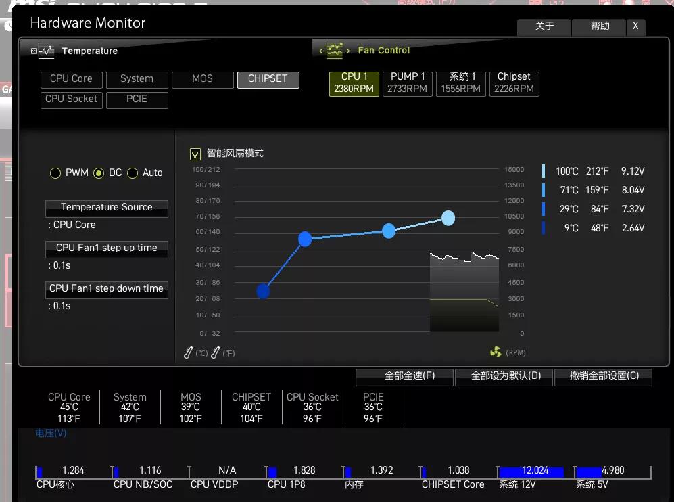Click the Celsius thermometer icon below the graph
This screenshot has width=674, height=502.
(189, 352)
